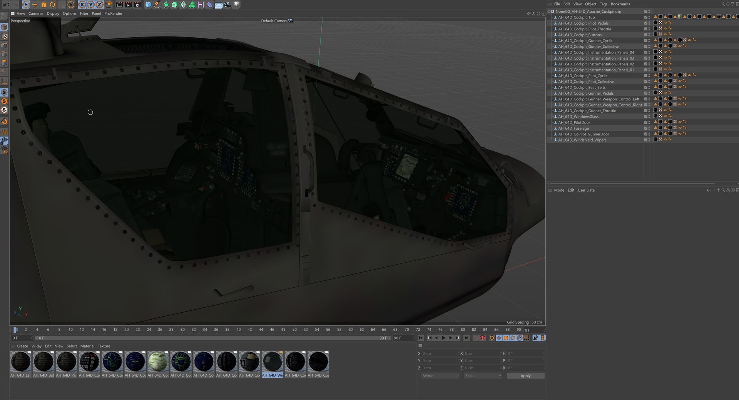This screenshot has height=400, width=739.
Task: Select the Scale tool in the top toolbar
Action: tap(43, 5)
